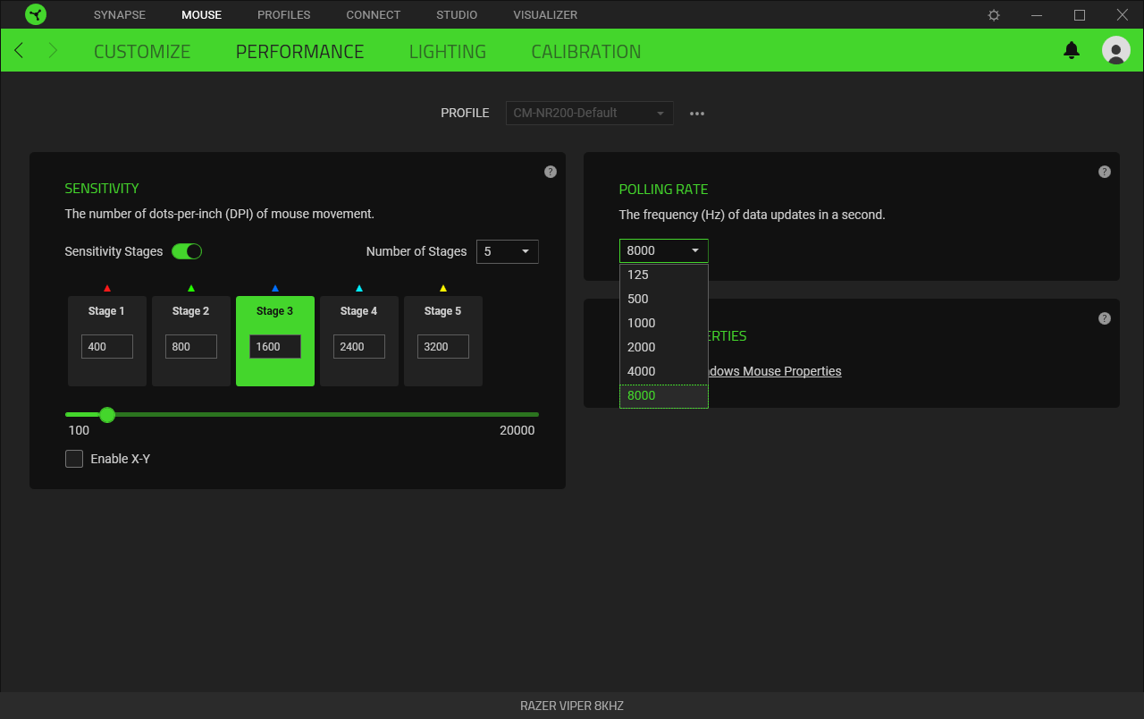Open the Connect tab
1144x719 pixels.
(x=374, y=15)
